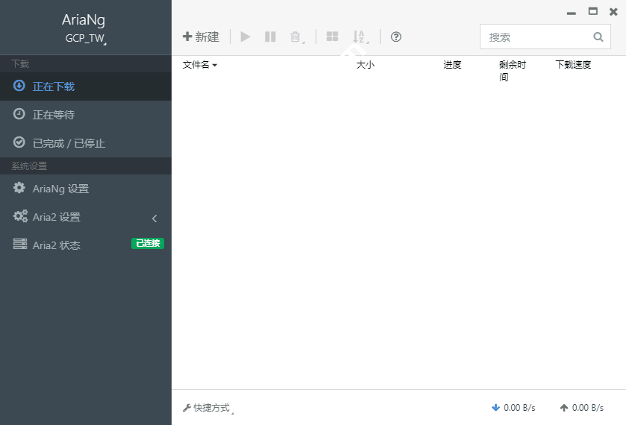This screenshot has width=626, height=425.
Task: Click the select all grid icon
Action: tap(332, 37)
